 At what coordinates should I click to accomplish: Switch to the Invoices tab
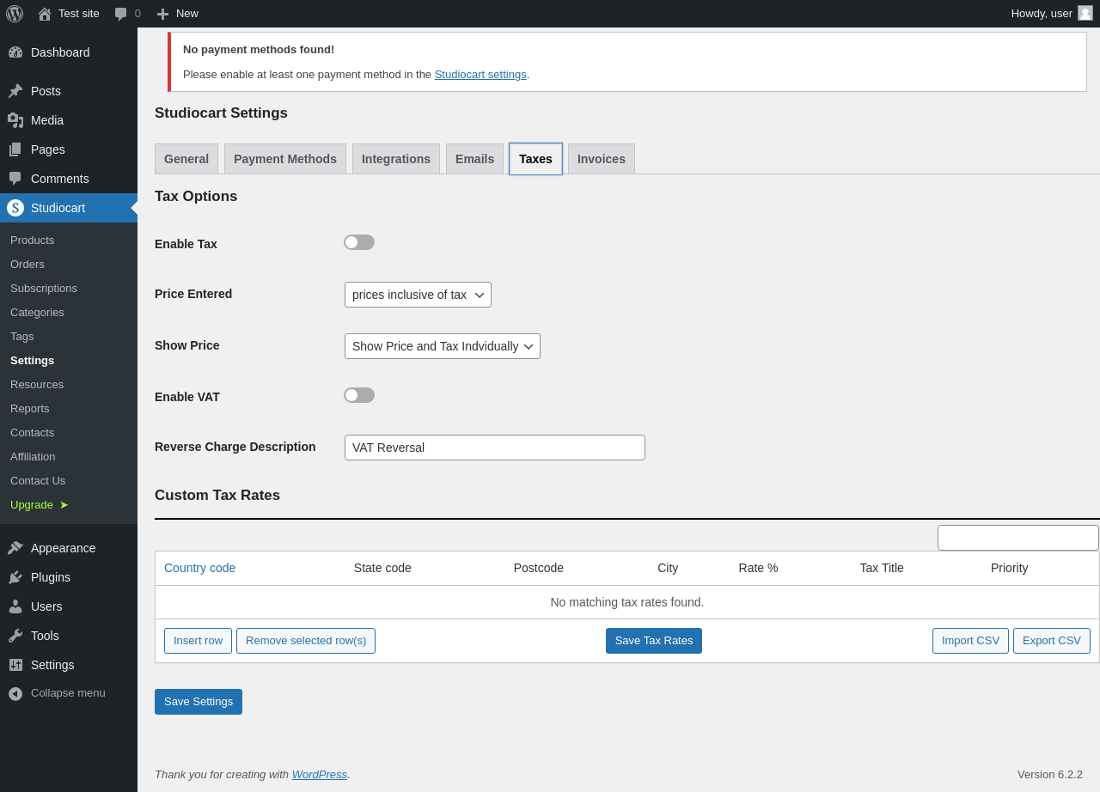tap(602, 159)
